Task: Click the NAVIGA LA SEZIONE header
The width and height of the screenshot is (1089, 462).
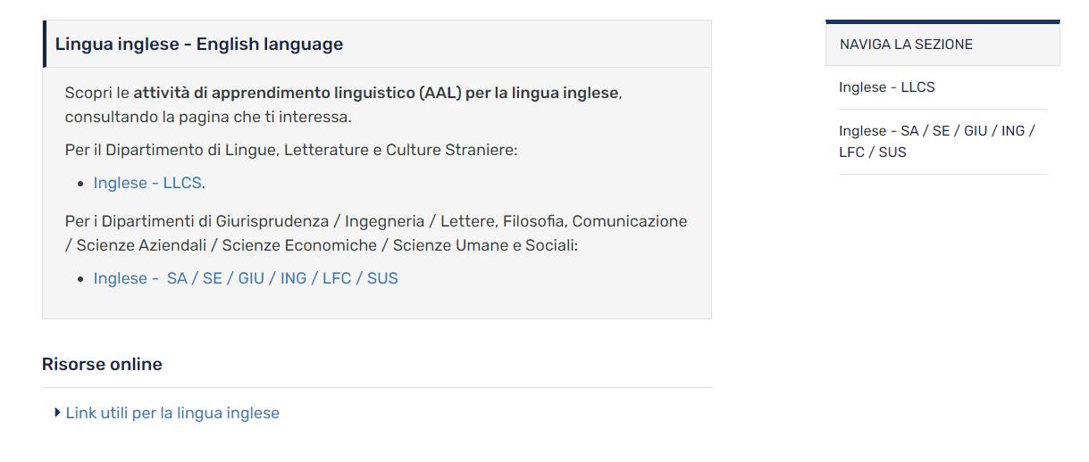Action: tap(906, 45)
